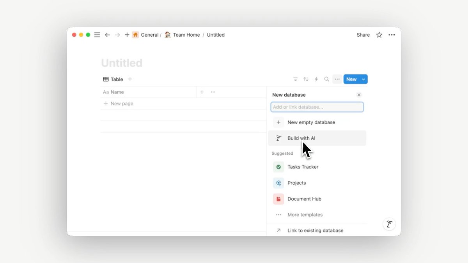This screenshot has height=263, width=468.
Task: Open the sort icon in the database toolbar
Action: tap(306, 79)
